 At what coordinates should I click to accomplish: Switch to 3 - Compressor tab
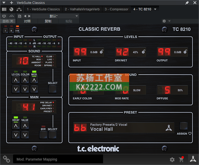(116, 9)
